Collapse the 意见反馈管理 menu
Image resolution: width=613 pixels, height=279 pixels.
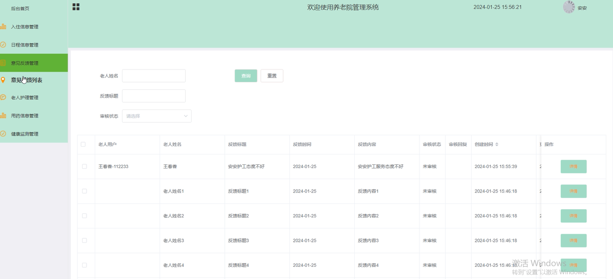(x=34, y=63)
